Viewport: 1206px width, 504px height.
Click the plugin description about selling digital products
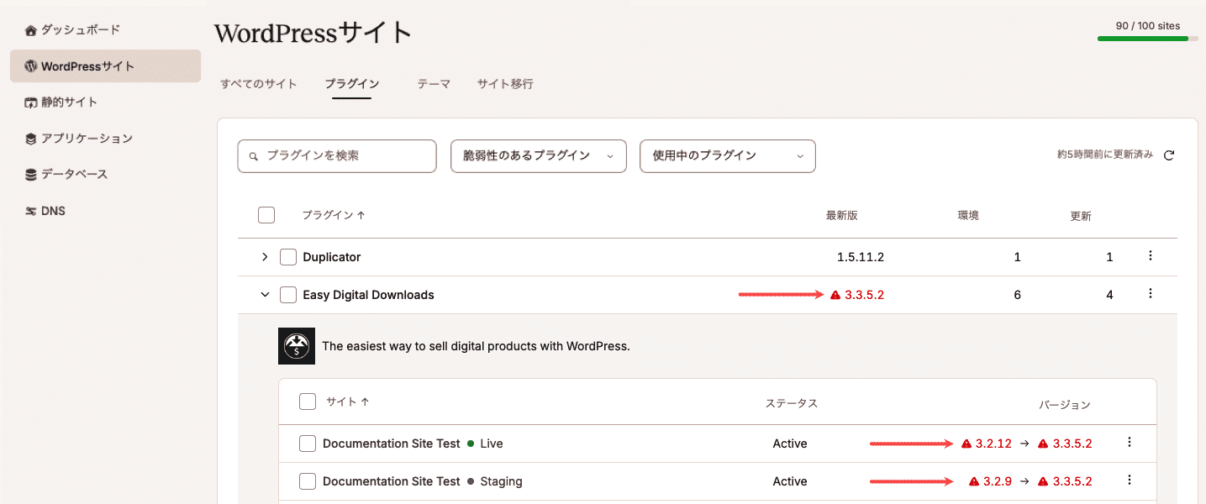point(476,346)
